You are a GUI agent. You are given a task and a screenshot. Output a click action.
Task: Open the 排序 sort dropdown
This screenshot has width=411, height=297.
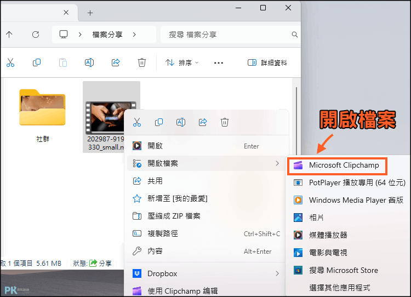(x=182, y=62)
